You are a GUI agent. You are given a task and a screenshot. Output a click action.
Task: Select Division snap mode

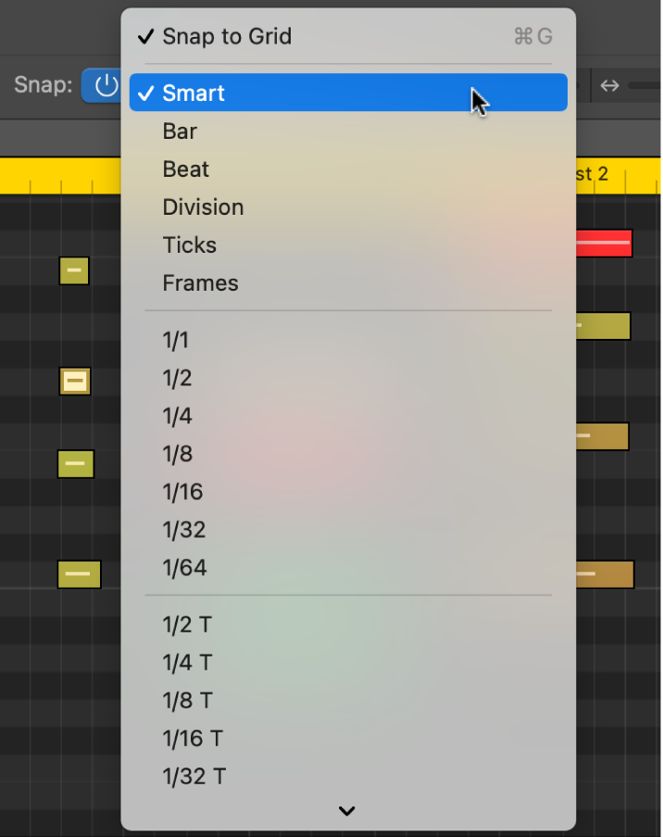(203, 207)
